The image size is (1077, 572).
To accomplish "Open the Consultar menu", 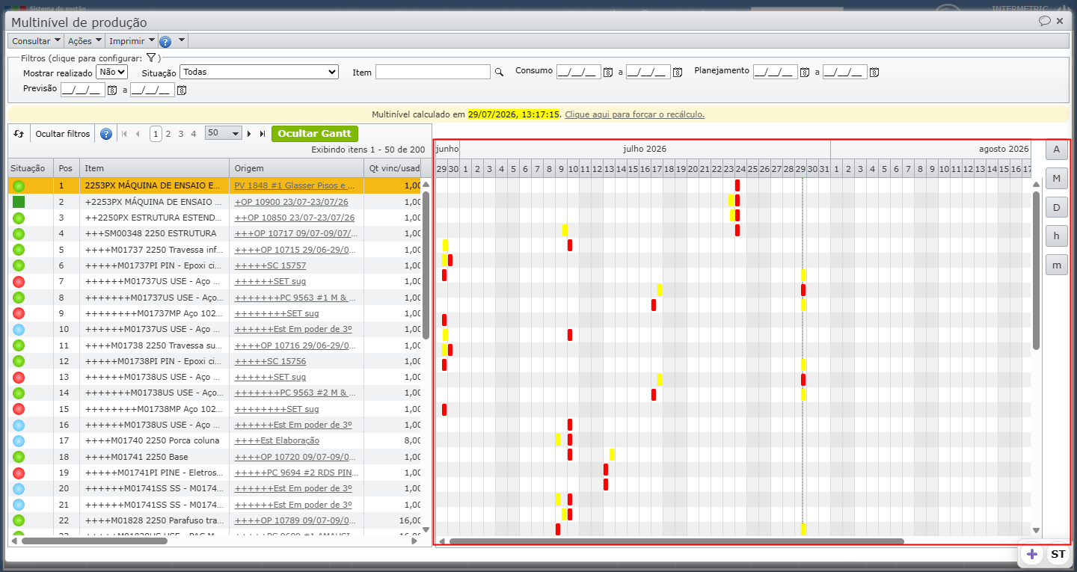I will point(36,41).
